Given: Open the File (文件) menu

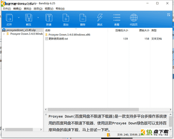Looking at the screenshot, I should (x=7, y=9).
